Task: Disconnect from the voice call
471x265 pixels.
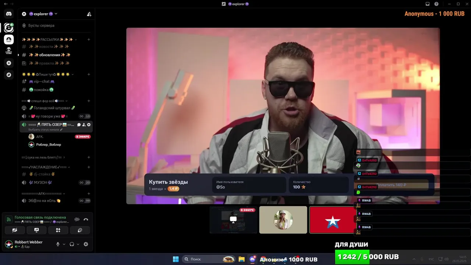Action: tap(86, 219)
